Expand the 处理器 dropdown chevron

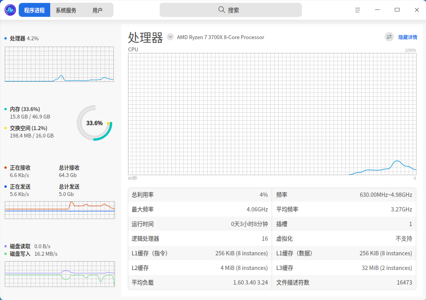tap(170, 37)
